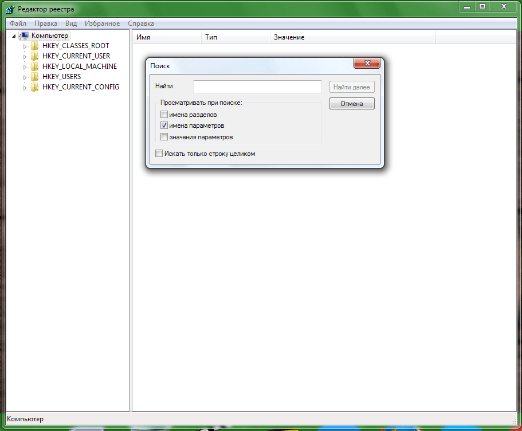Click the 'Найти далее' button
Image resolution: width=522 pixels, height=431 pixels.
[352, 87]
